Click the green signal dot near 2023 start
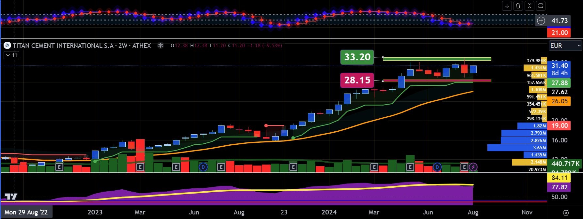Viewport: 583px width, 219px height. pyautogui.click(x=95, y=161)
